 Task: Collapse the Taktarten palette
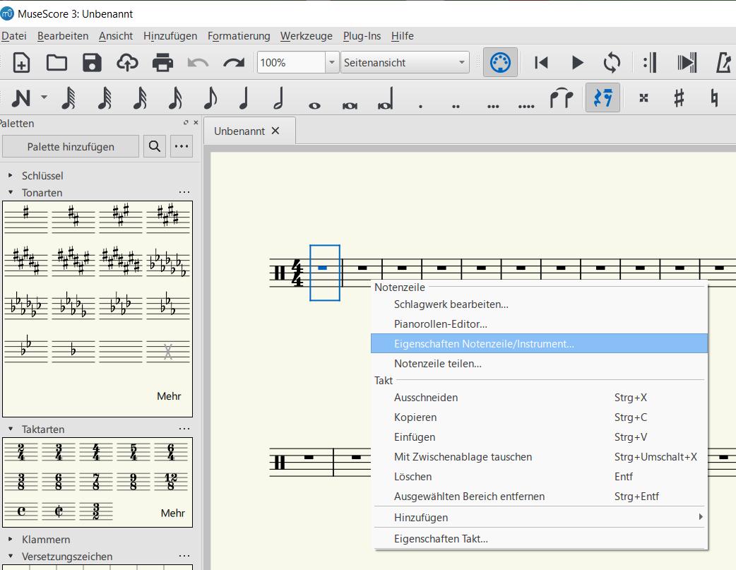pos(11,429)
